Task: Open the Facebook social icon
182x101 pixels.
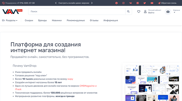Action: (x=138, y=3)
